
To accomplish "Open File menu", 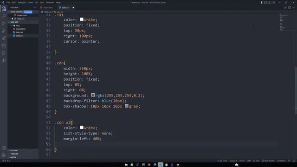I will point(8,3).
